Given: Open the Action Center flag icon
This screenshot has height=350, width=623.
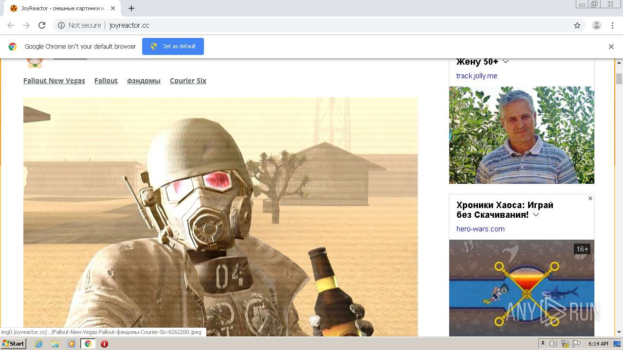Looking at the screenshot, I should 577,344.
